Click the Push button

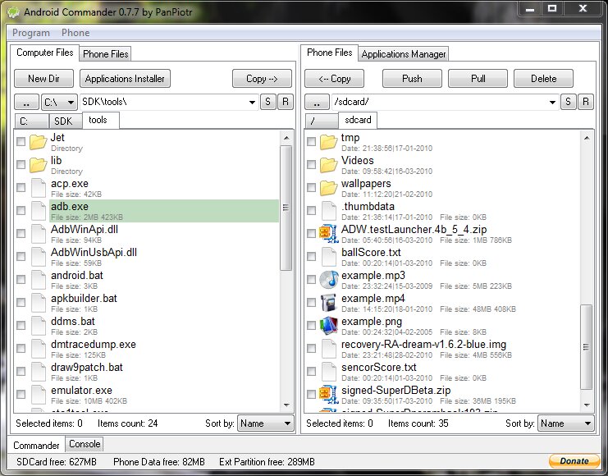[412, 79]
